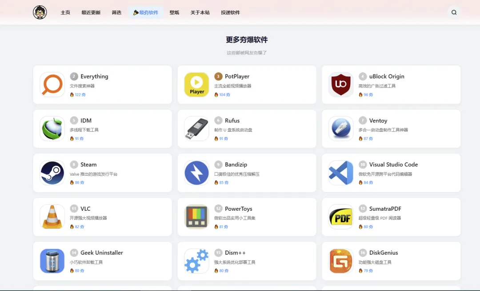Image resolution: width=480 pixels, height=291 pixels.
Task: Open the Visual Studio Code title link
Action: (x=393, y=165)
